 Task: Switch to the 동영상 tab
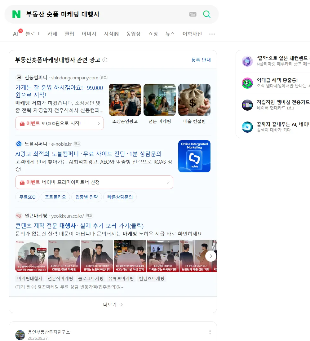pyautogui.click(x=133, y=34)
